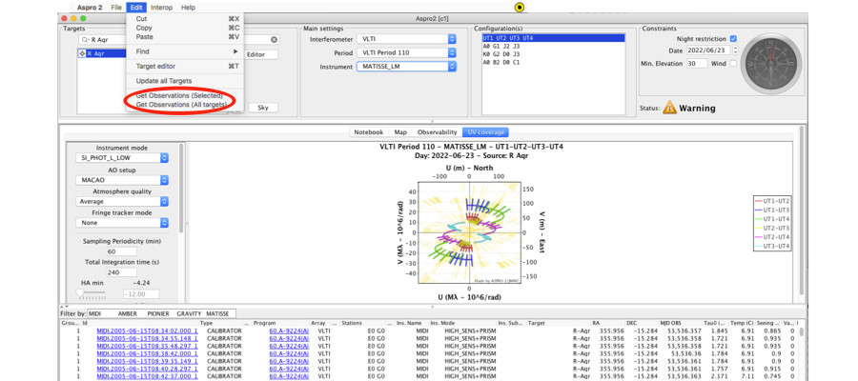Select the A0 G1 J2 J3 configuration

[x=553, y=47]
